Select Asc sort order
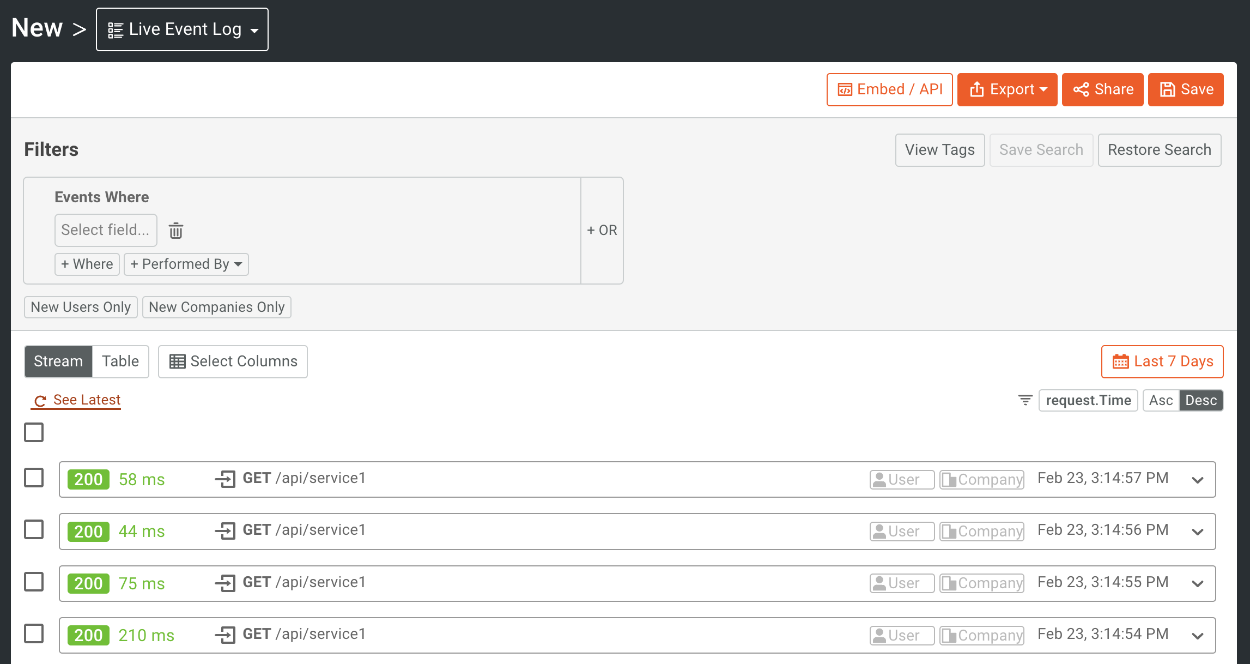Image resolution: width=1250 pixels, height=664 pixels. point(1161,401)
